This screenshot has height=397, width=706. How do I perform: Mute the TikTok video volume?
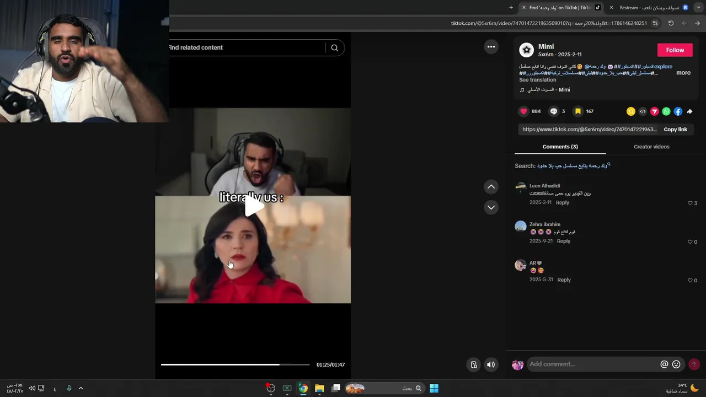click(x=491, y=364)
